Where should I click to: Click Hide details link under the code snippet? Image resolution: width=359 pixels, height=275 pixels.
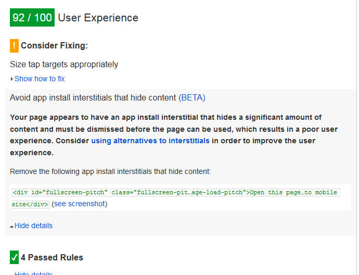click(x=33, y=226)
